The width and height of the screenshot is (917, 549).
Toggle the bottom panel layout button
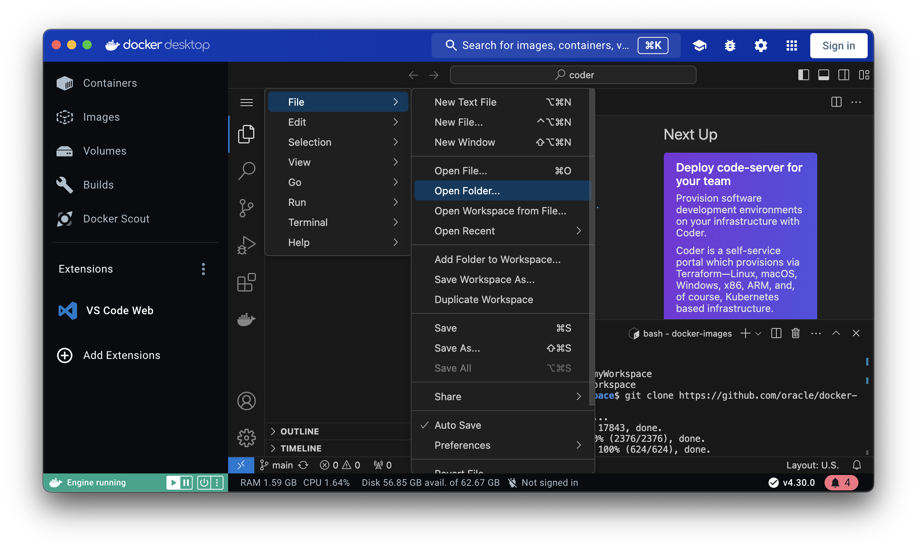[824, 75]
